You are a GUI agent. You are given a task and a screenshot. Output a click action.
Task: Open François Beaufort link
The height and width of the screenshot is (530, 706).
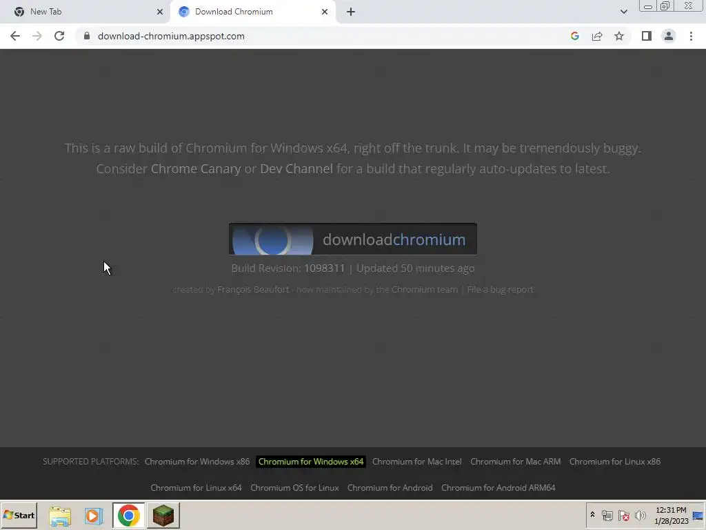(x=253, y=289)
